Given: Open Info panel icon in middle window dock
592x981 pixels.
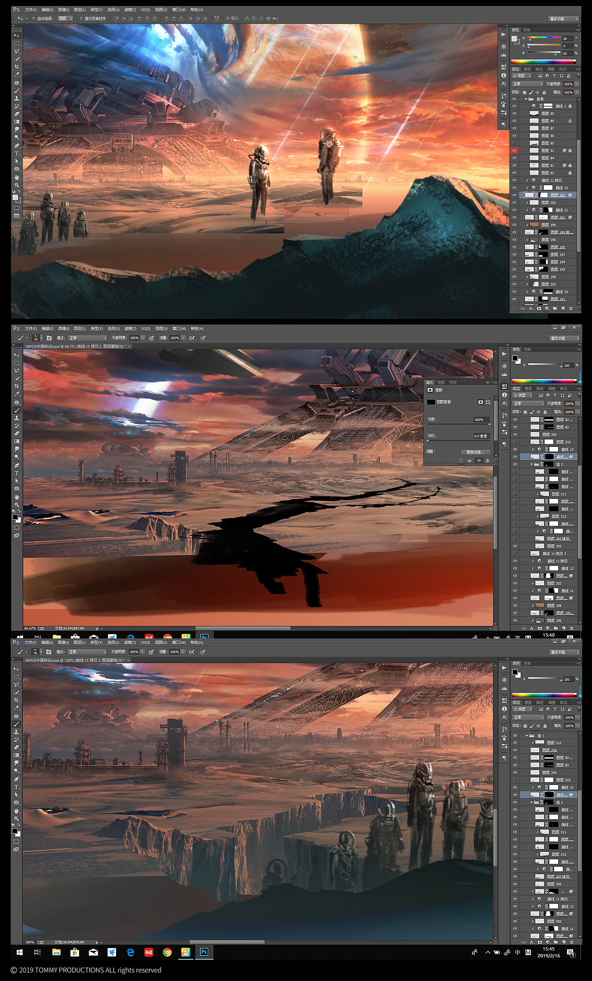Looking at the screenshot, I should (504, 395).
